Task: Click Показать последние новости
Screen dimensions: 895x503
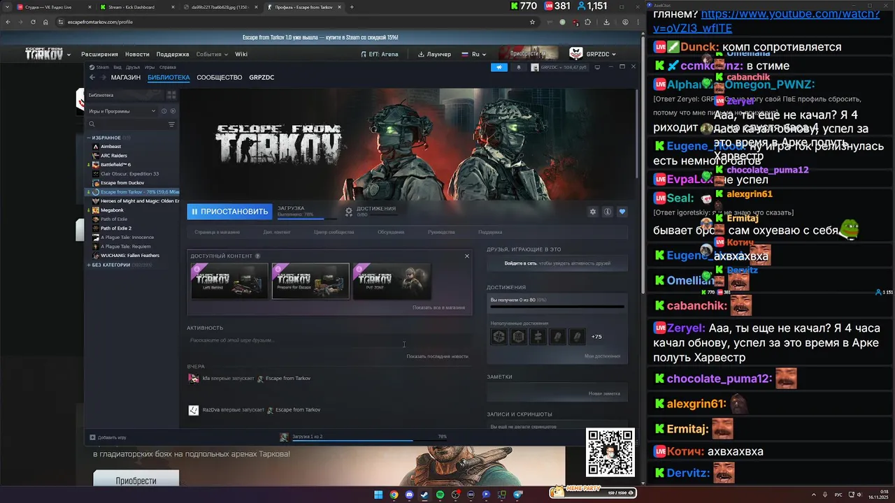Action: click(x=438, y=356)
